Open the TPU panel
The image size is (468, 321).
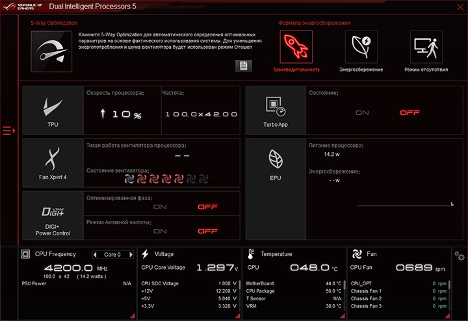(x=53, y=110)
